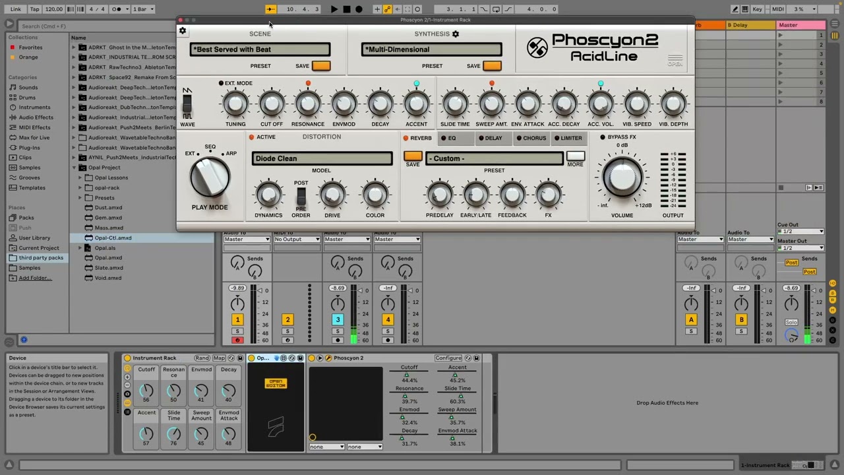The image size is (844, 475).
Task: Click the TUNING knob
Action: pyautogui.click(x=235, y=104)
